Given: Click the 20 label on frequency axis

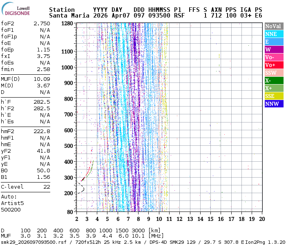Looking at the screenshot, I should (x=261, y=219).
